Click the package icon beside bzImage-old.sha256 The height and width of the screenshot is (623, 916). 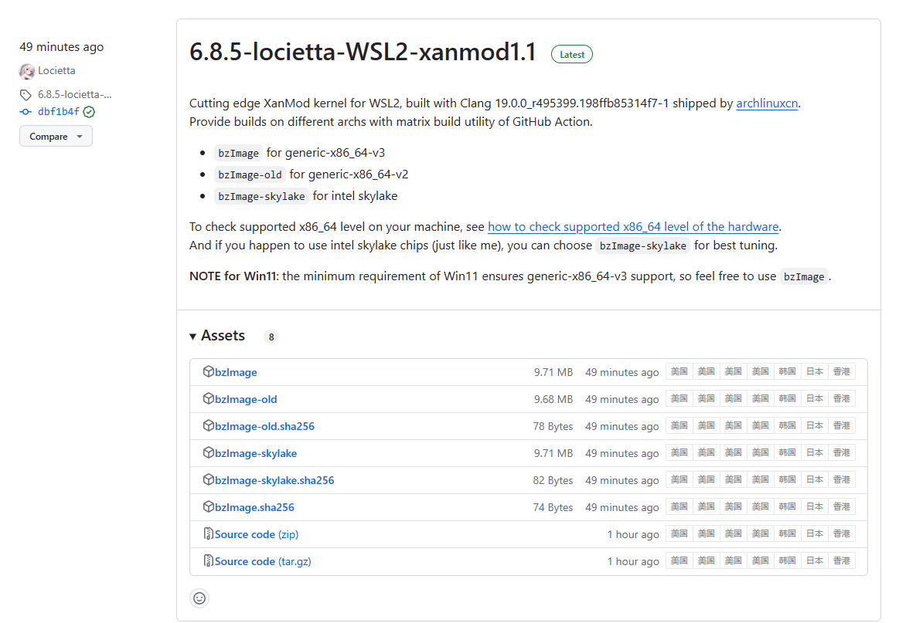(209, 425)
